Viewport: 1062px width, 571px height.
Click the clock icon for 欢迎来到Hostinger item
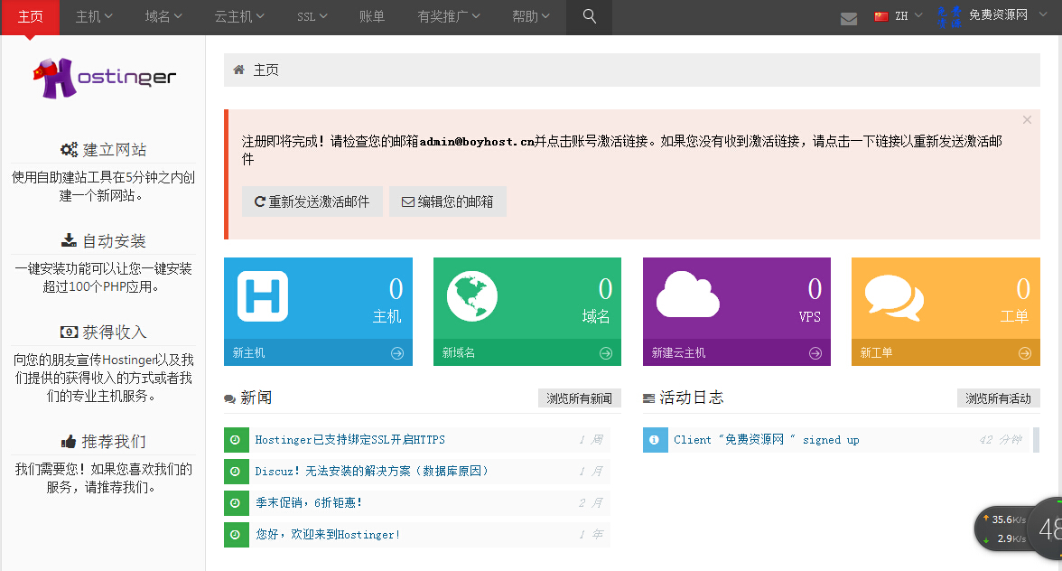pos(236,535)
